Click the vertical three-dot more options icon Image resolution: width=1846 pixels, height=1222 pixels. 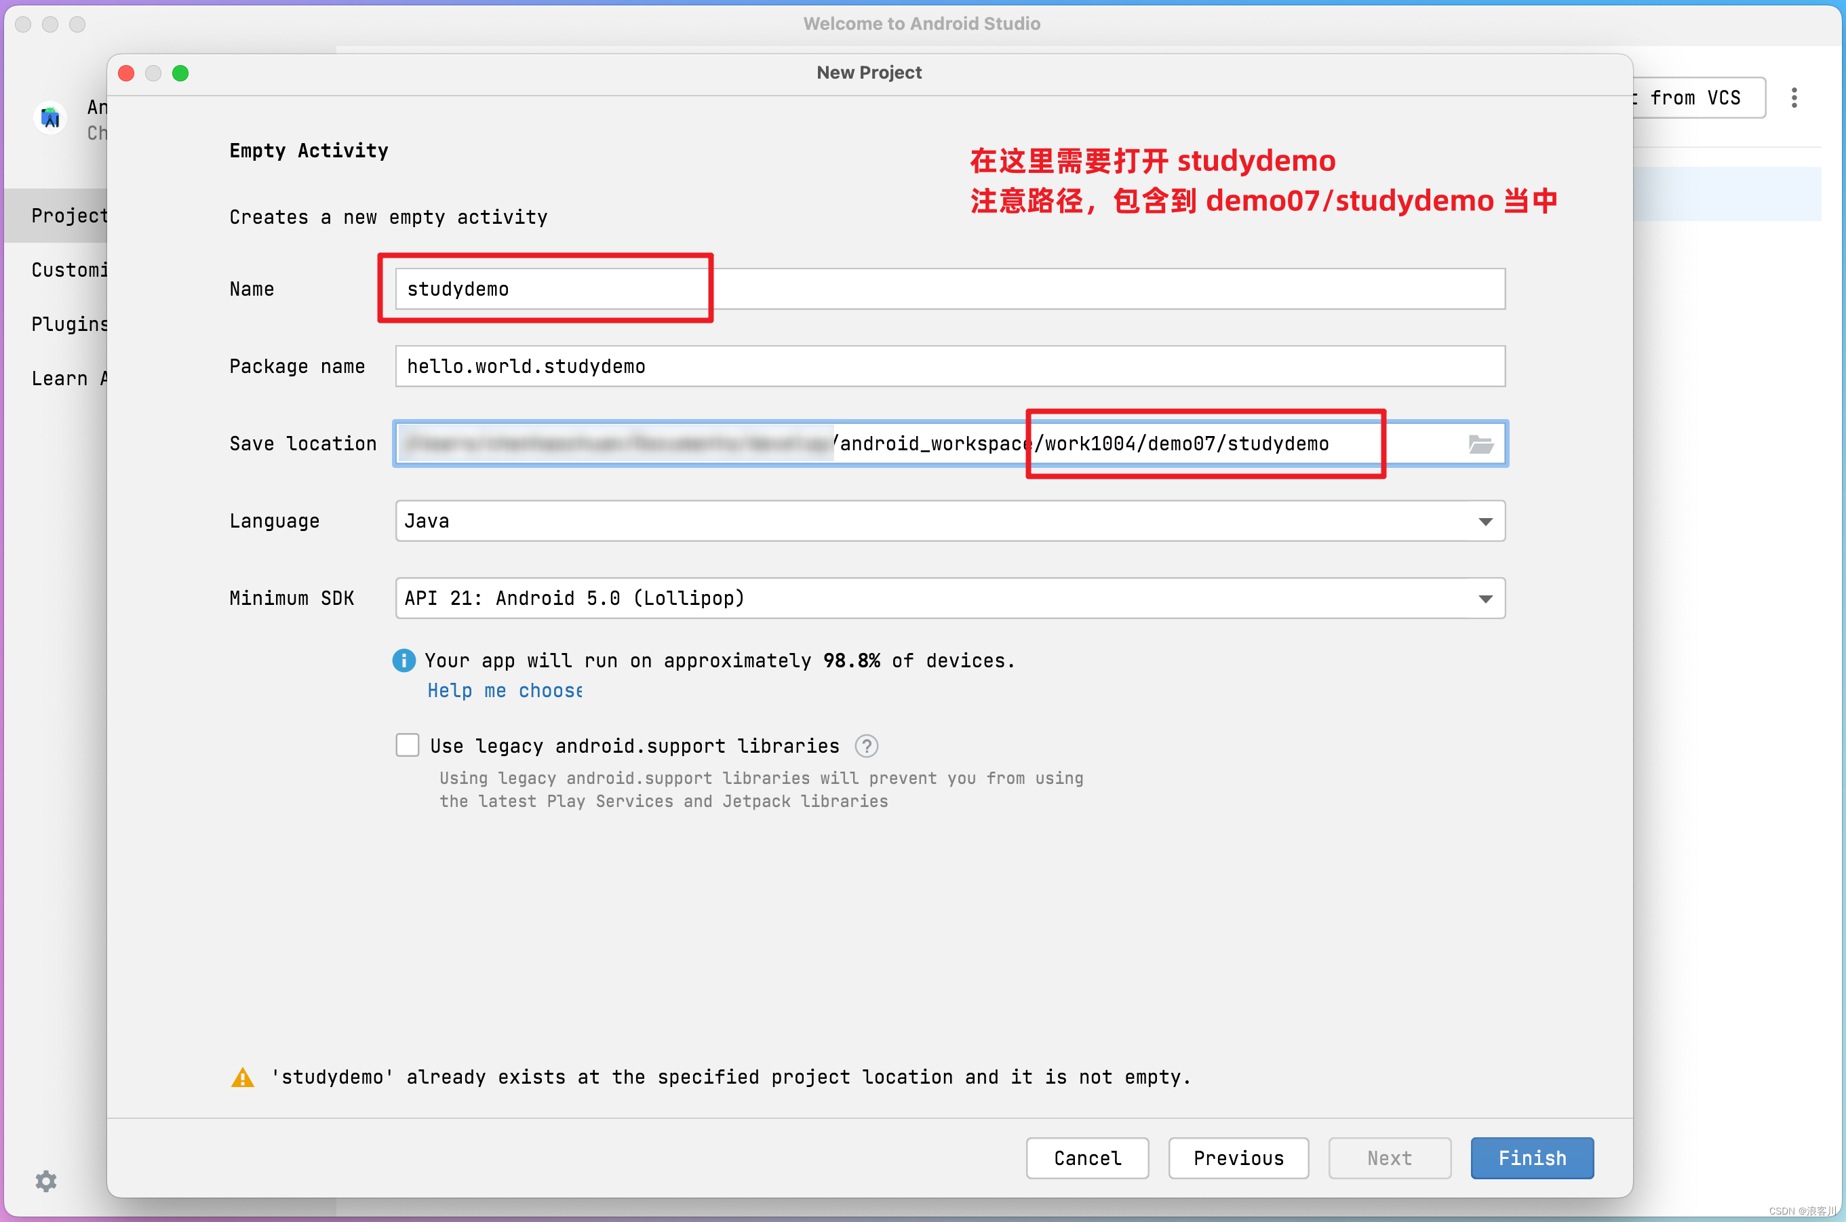coord(1794,98)
